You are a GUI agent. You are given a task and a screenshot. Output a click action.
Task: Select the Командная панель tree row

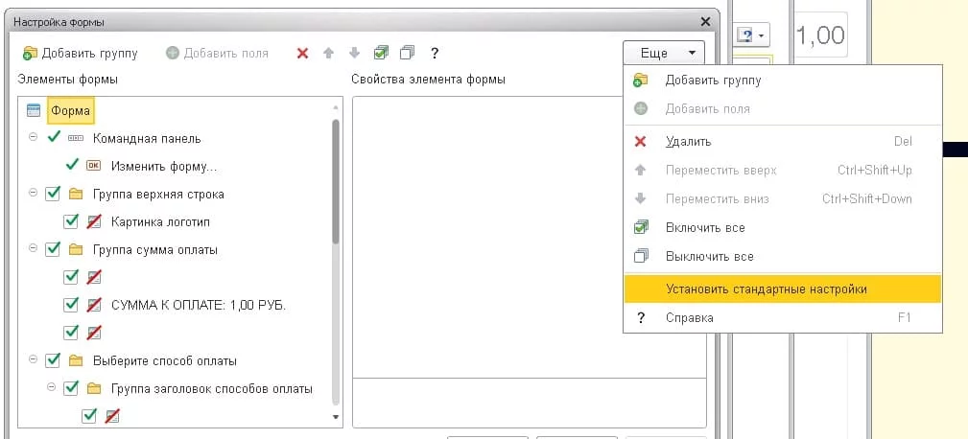[x=147, y=139]
